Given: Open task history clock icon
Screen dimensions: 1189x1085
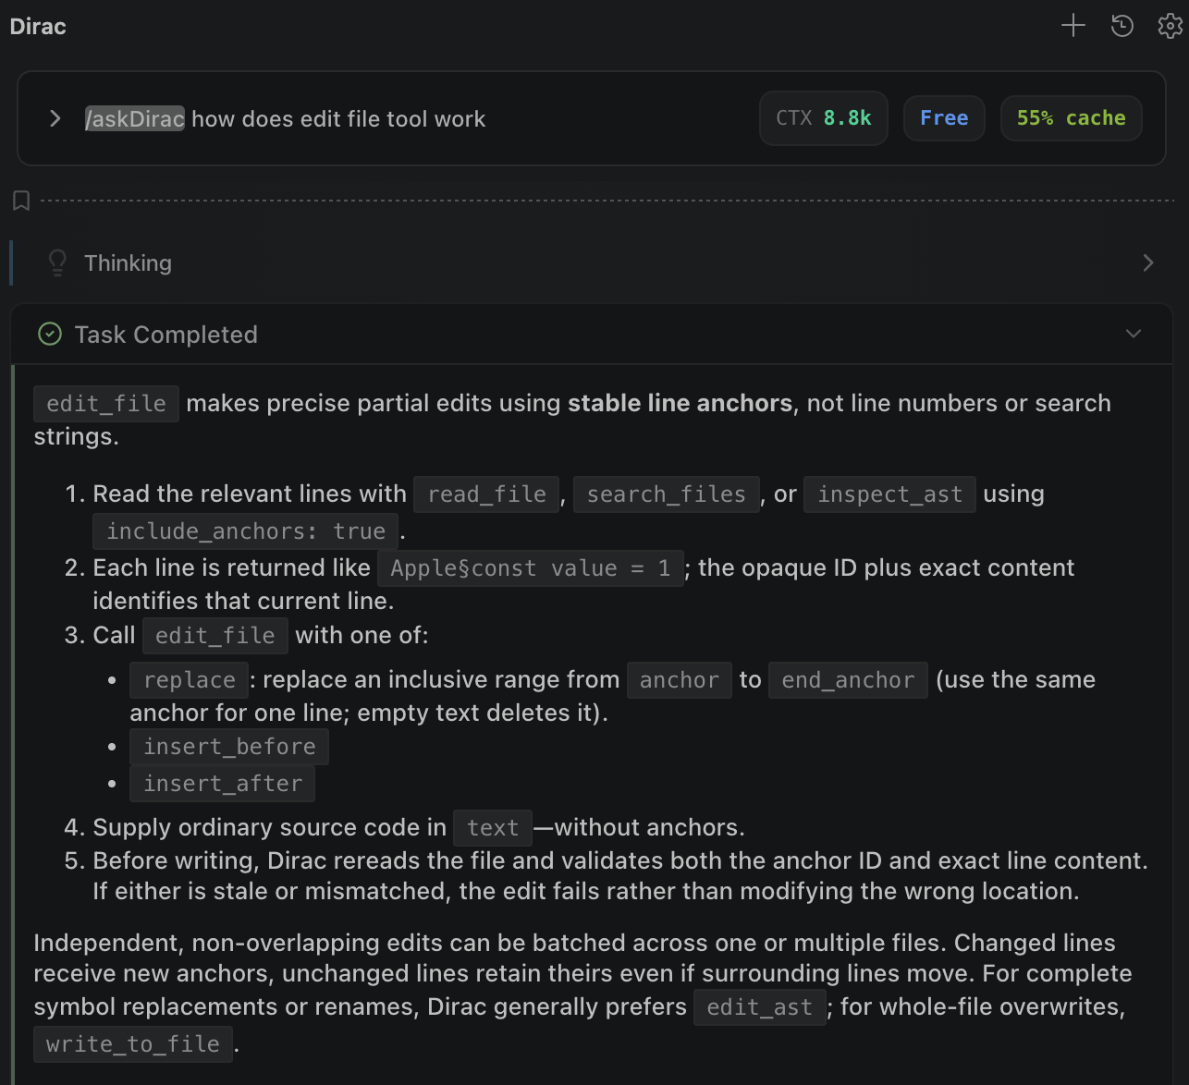Looking at the screenshot, I should click(x=1122, y=26).
